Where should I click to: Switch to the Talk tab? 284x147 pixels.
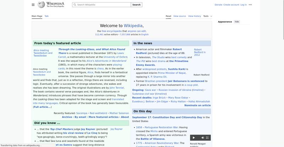tap(47, 16)
